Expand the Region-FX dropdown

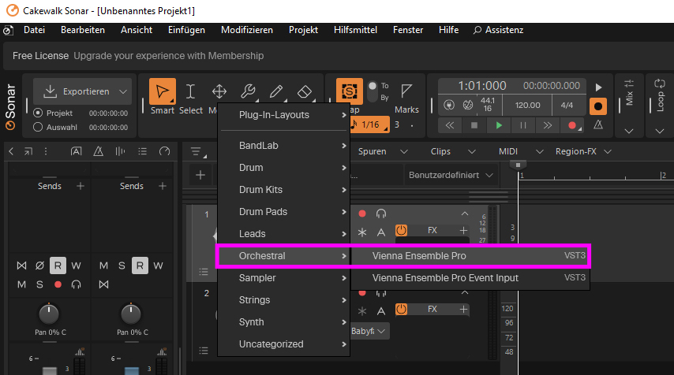[x=608, y=151]
